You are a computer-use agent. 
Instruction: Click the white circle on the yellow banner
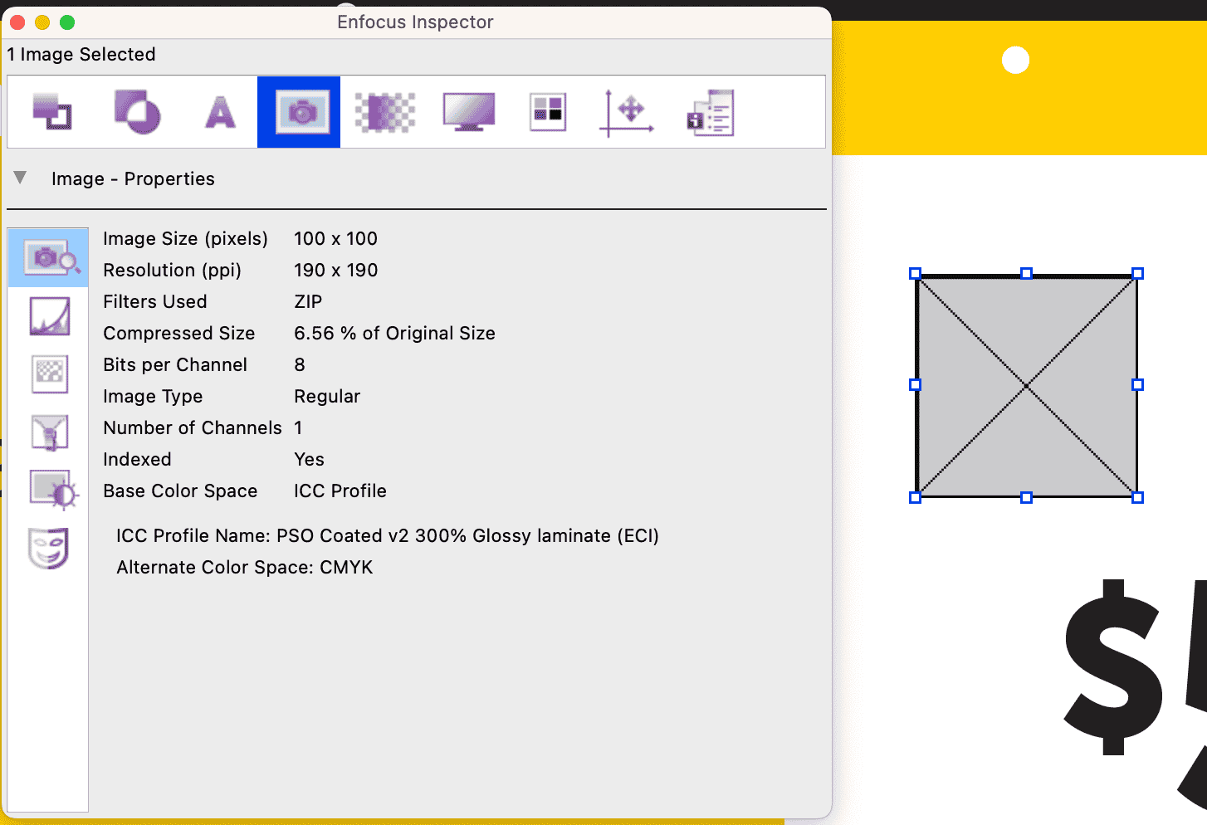click(x=1016, y=60)
